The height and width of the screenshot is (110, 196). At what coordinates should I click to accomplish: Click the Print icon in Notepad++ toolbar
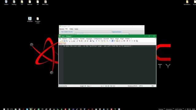[74, 41]
